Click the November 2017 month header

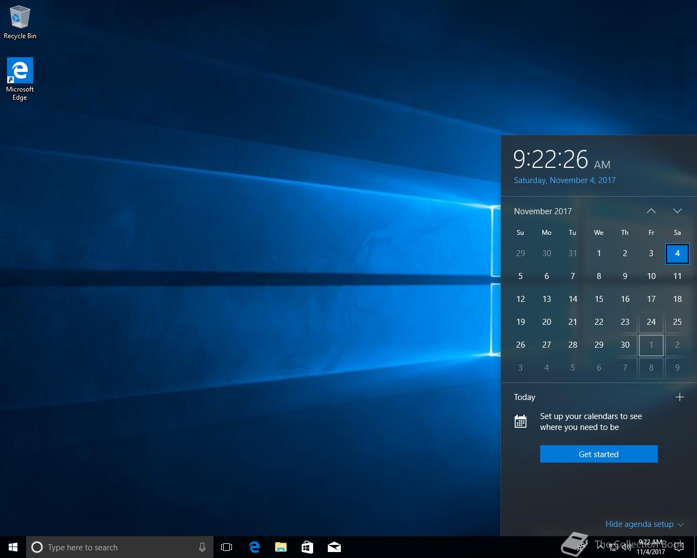(x=543, y=211)
